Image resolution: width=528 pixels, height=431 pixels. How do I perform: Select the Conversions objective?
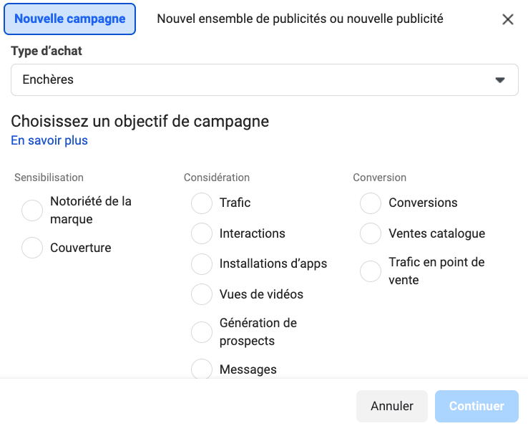coord(371,203)
